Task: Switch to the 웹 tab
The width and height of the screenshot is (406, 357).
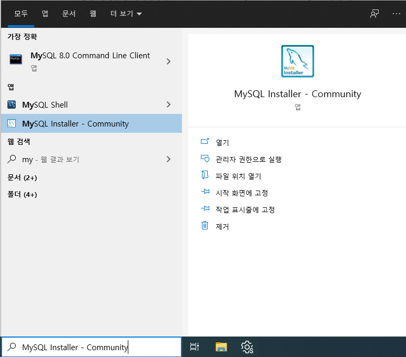Action: [93, 14]
